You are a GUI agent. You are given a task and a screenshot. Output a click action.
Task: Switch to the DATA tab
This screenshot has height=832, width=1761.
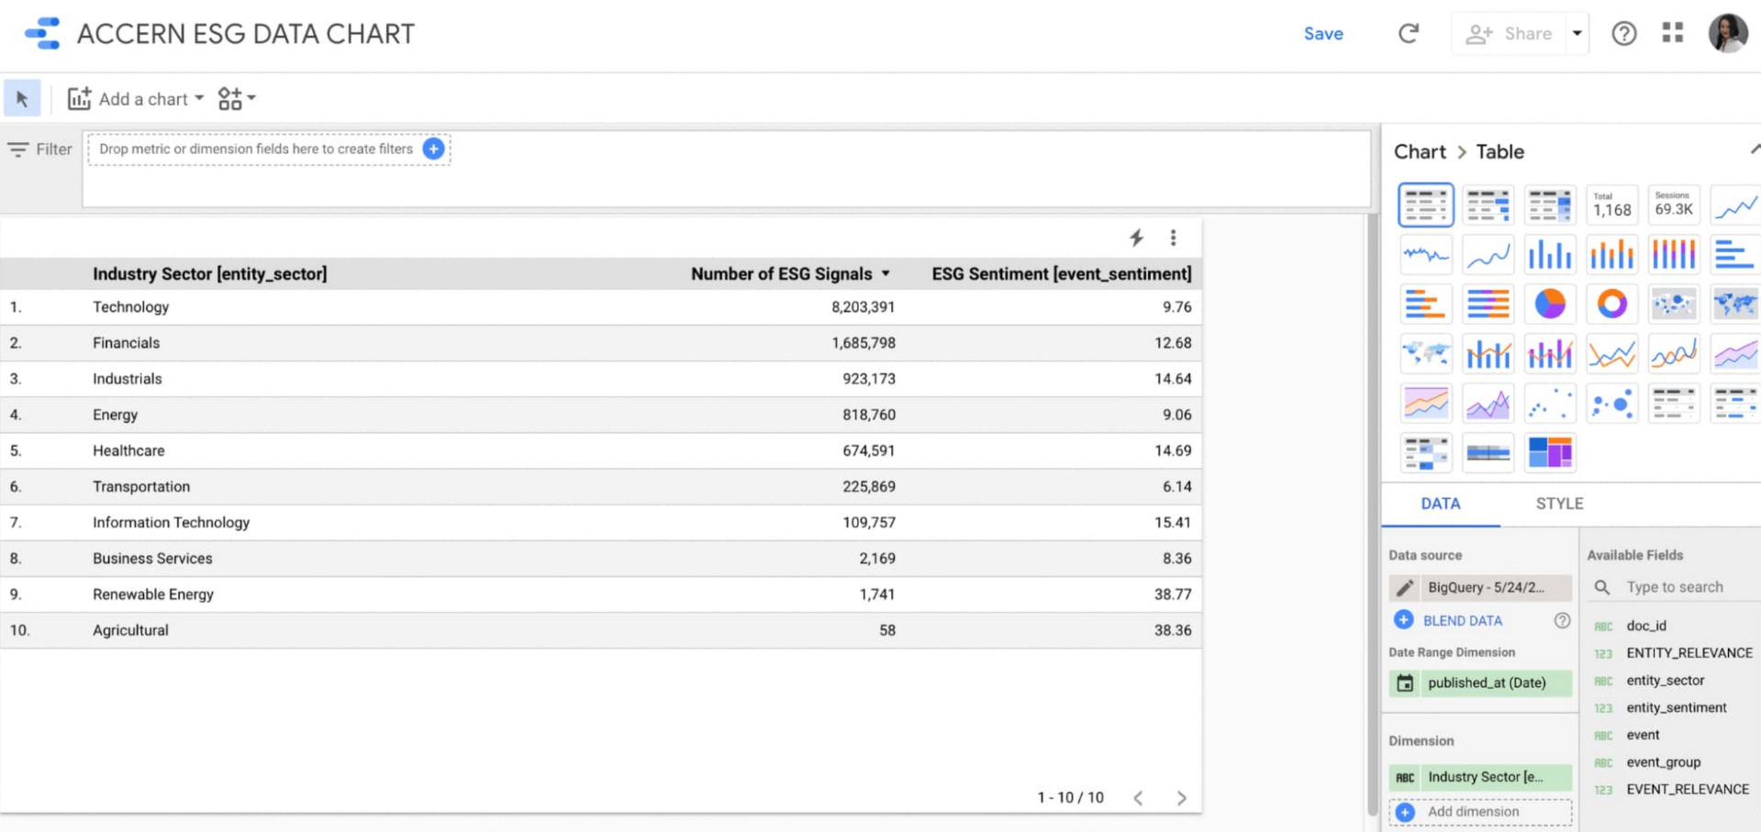pyautogui.click(x=1440, y=504)
